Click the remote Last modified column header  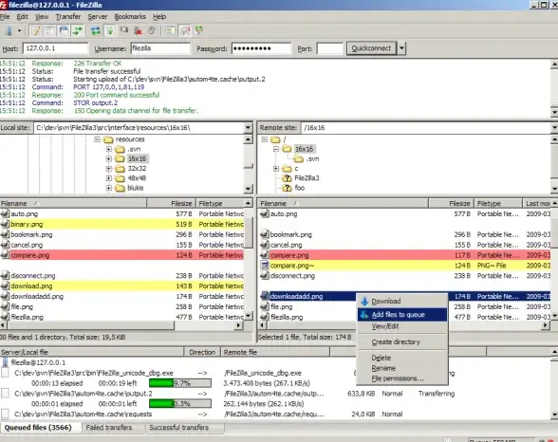point(537,203)
